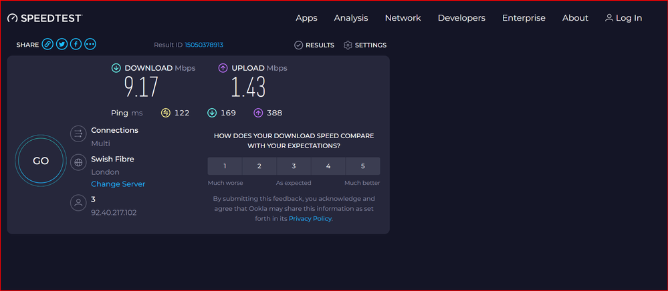
Task: Click the user icon beside provider 3
Action: click(x=78, y=202)
